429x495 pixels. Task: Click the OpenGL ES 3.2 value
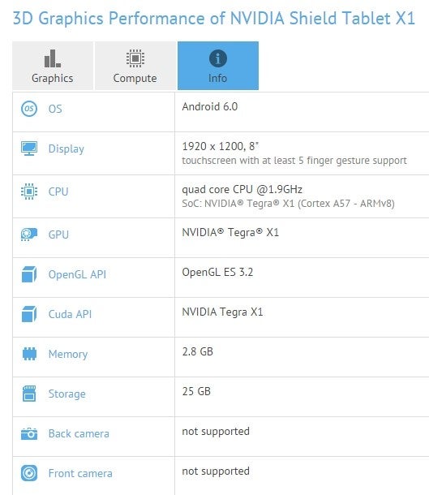click(x=217, y=272)
